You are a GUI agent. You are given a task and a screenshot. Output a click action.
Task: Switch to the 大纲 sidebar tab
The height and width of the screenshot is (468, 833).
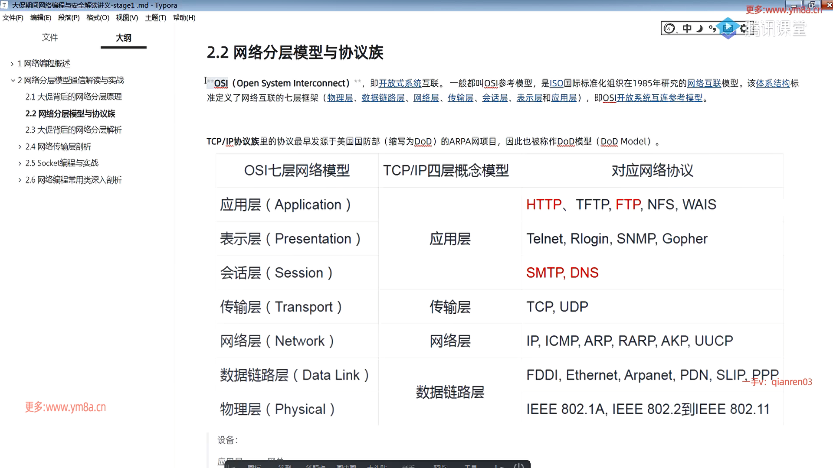[x=123, y=38]
